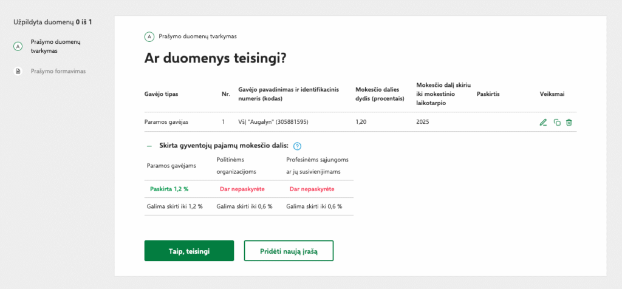622x289 pixels.
Task: Click the Užpildyta duomenų 0 iš 1 progress text
Action: point(52,22)
